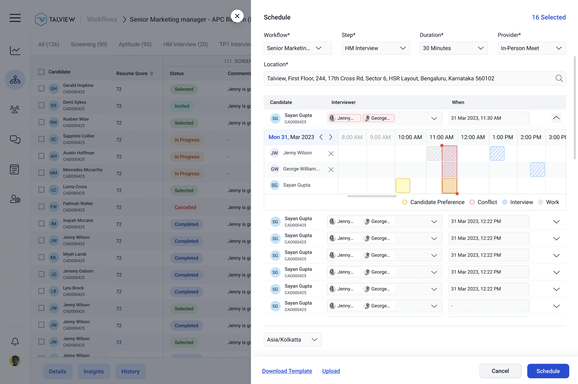Check the checkbox next to Gerald Hopkins

41,88
